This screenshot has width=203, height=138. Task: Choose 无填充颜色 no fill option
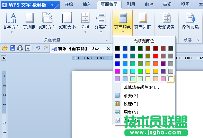click(x=144, y=41)
